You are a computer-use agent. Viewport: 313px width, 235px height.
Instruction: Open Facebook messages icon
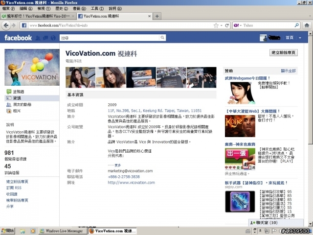pos(45,38)
